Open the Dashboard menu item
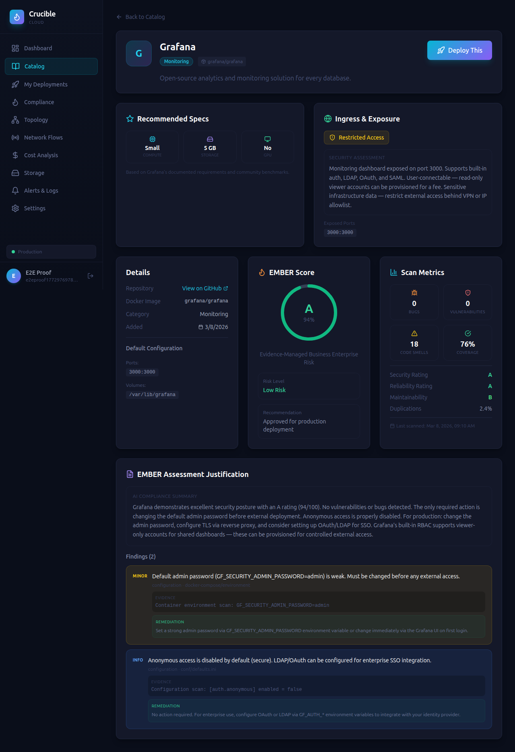 (51, 48)
